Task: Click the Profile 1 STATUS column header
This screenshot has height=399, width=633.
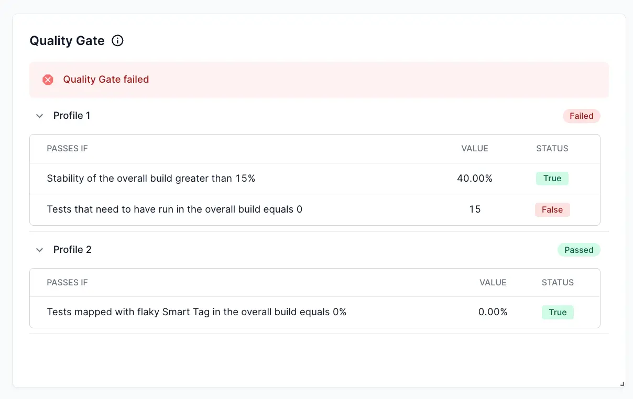Action: tap(552, 149)
